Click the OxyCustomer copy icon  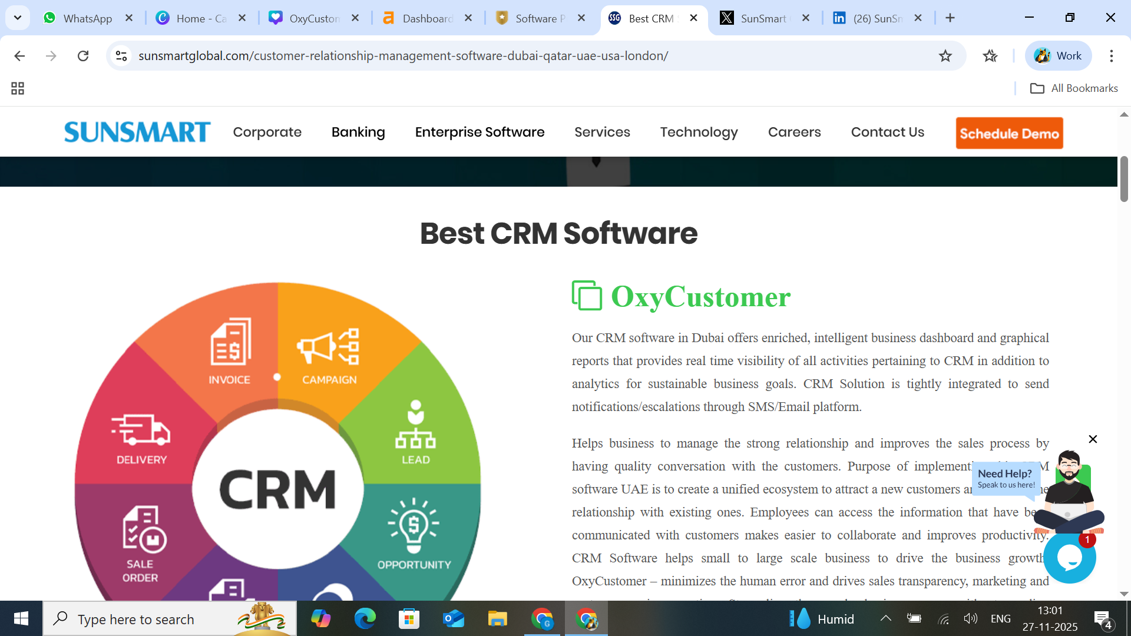(x=587, y=296)
